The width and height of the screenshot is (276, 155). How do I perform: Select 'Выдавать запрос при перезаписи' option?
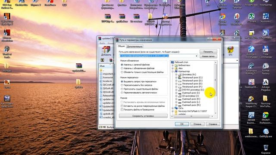click(x=138, y=81)
